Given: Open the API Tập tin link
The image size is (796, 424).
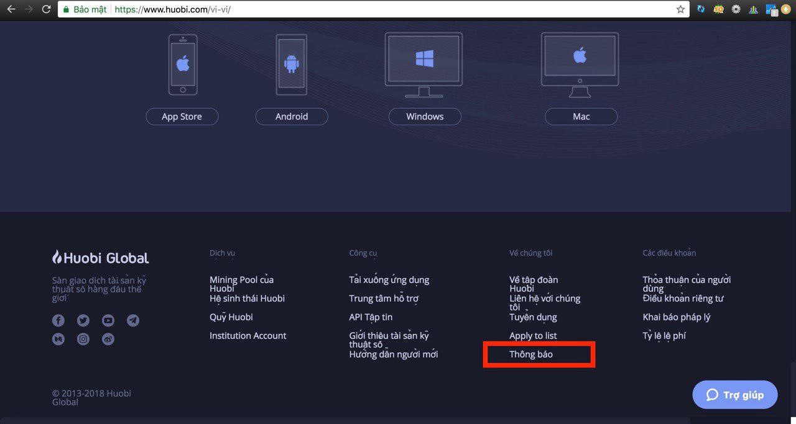Looking at the screenshot, I should pos(371,317).
